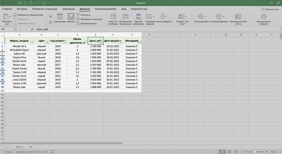Expand the Refresh All dropdown arrow

tap(11, 16)
